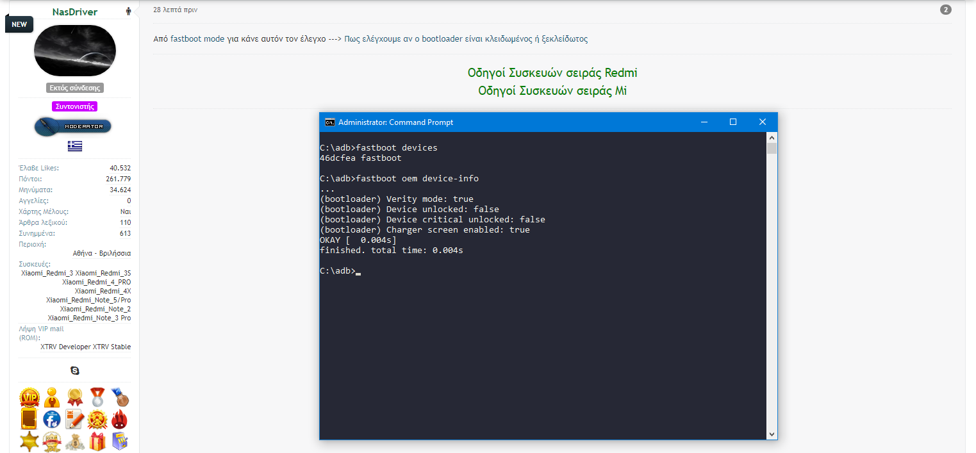Click the red AnTuTu flame badge

coord(119,420)
